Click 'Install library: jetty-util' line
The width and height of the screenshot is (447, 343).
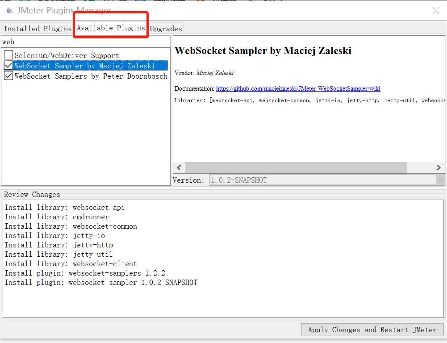(59, 254)
